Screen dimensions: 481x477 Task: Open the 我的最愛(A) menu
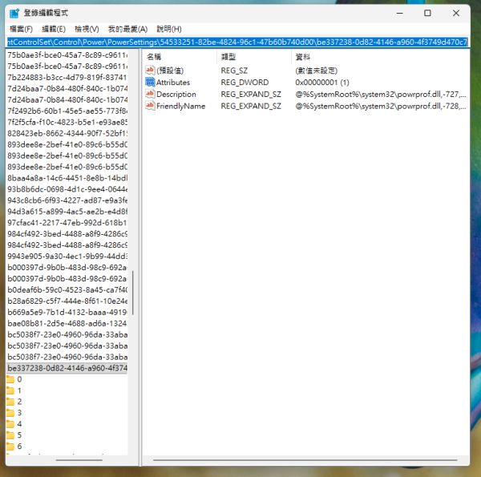[127, 29]
